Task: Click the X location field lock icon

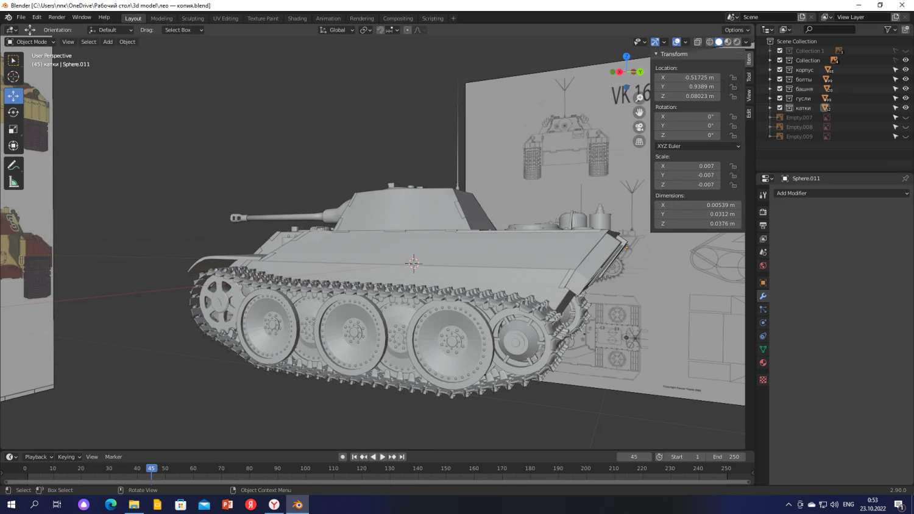Action: click(x=733, y=77)
